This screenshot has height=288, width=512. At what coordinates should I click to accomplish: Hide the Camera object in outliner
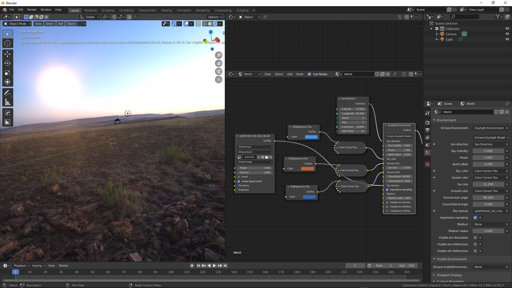click(x=507, y=34)
